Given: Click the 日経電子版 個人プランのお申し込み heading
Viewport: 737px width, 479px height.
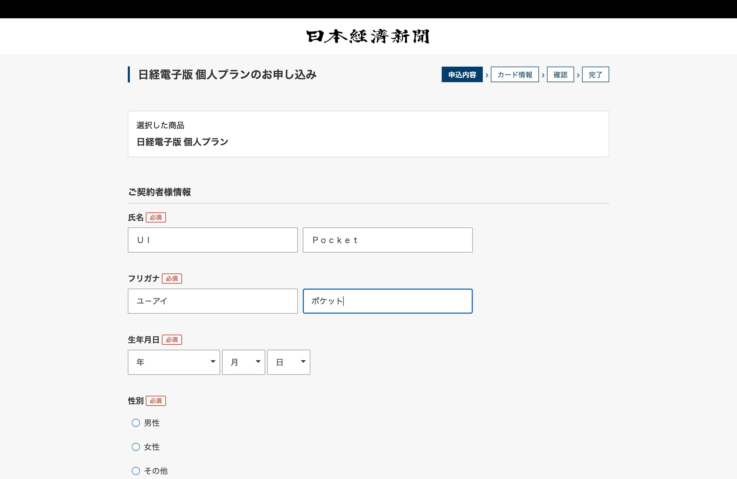Looking at the screenshot, I should click(x=227, y=75).
